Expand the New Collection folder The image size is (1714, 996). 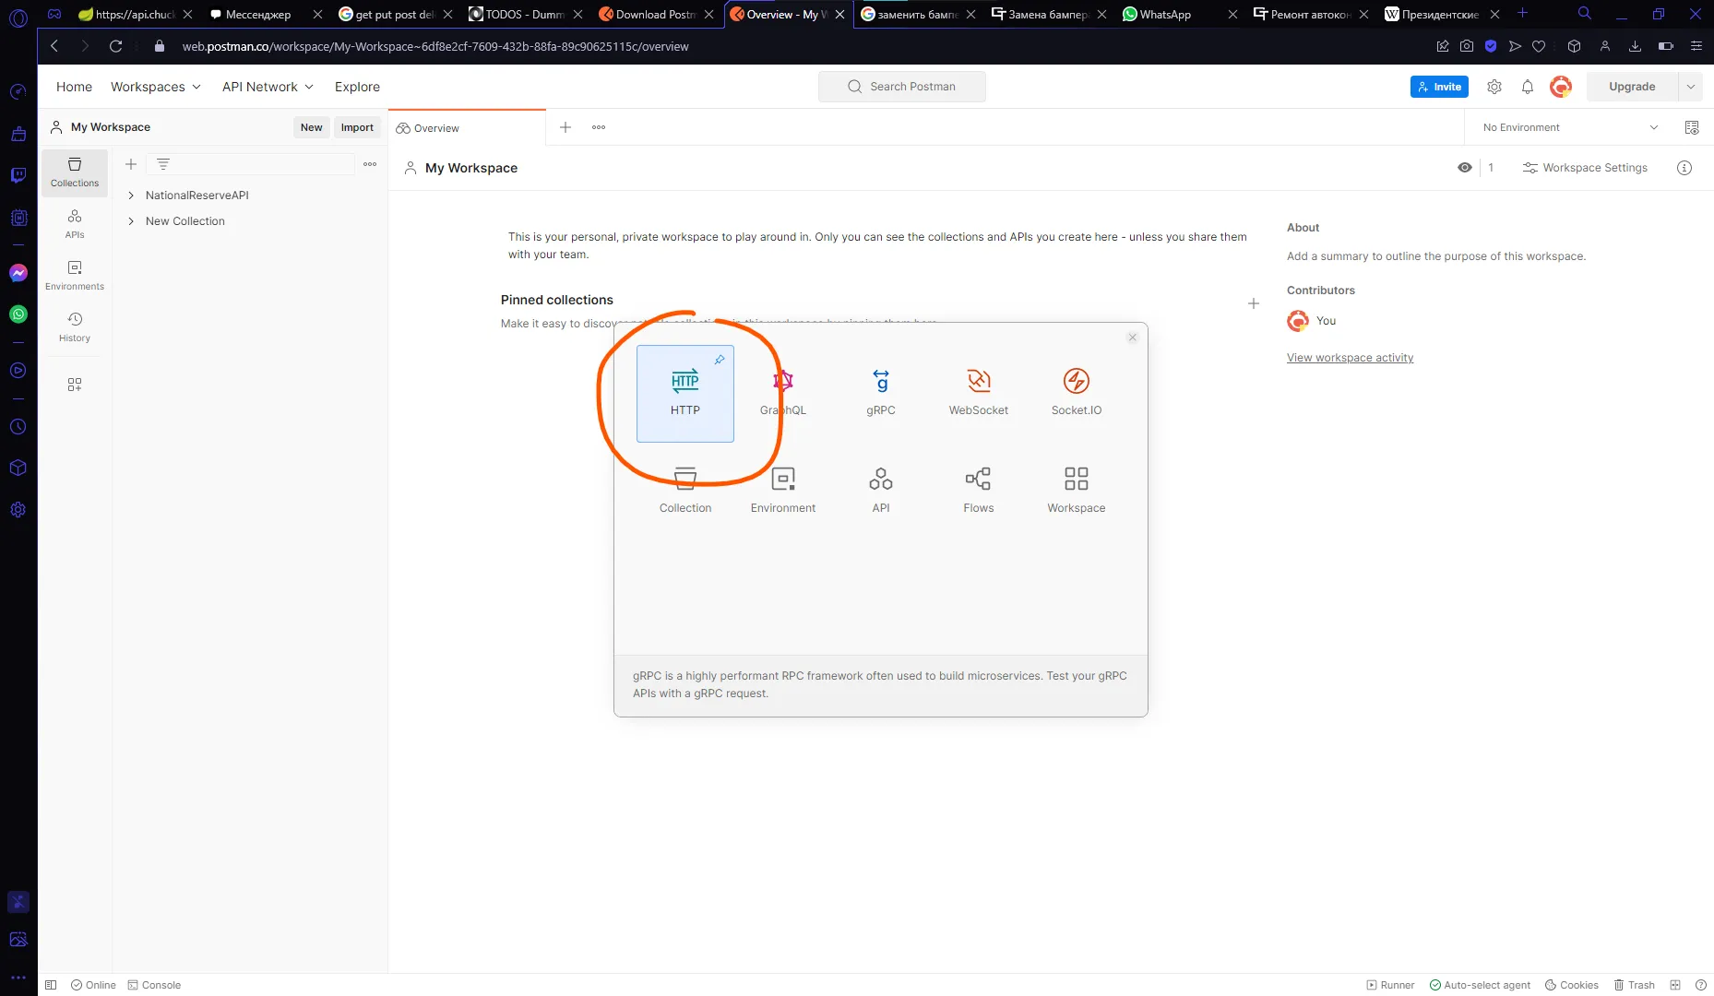click(131, 221)
